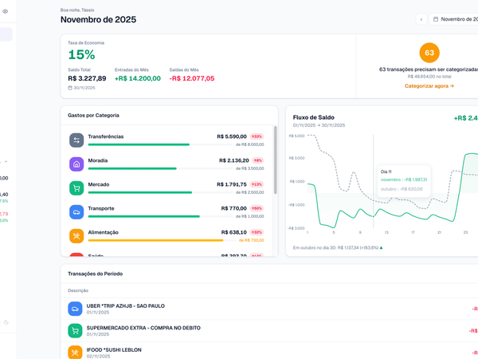Click the Entradas do Mês +R$ 14.200,00 value
The image size is (478, 359).
click(x=138, y=78)
